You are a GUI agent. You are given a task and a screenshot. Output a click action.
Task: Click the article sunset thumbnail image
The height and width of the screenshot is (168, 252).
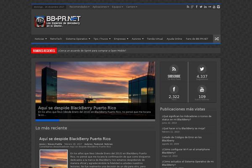coord(54,159)
